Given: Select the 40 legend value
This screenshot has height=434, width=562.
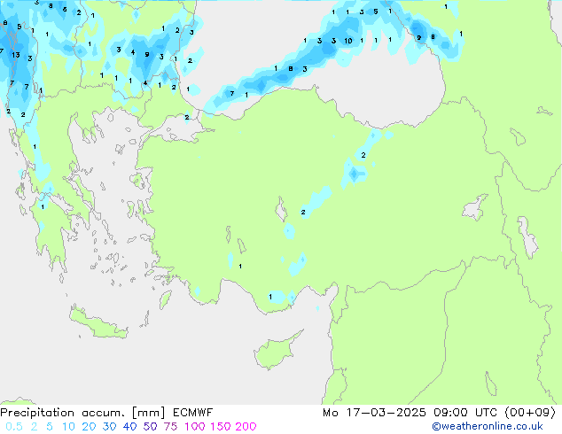Looking at the screenshot, I should pyautogui.click(x=129, y=427).
